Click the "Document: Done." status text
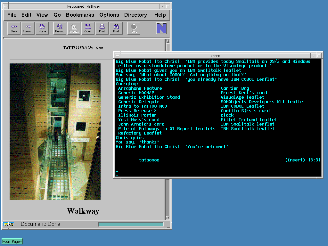Screen dimensions: 328x246 tap(41, 224)
